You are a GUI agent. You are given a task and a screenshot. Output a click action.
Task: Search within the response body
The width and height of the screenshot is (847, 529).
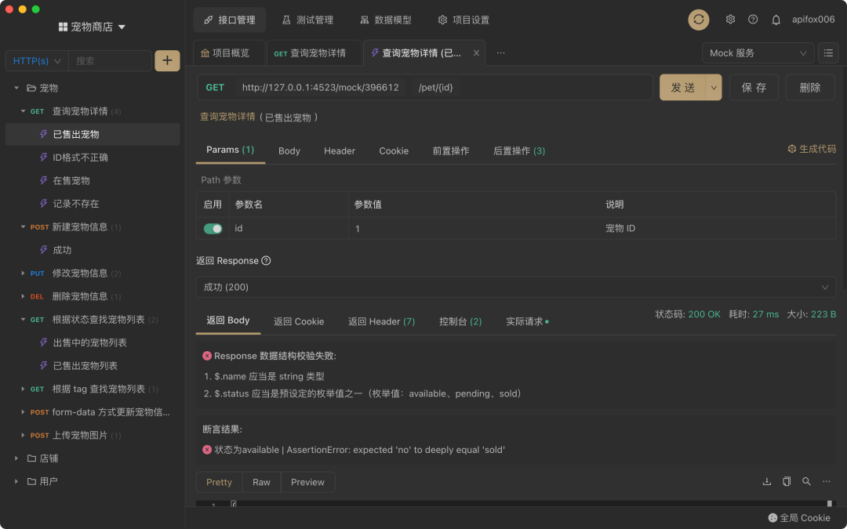806,481
